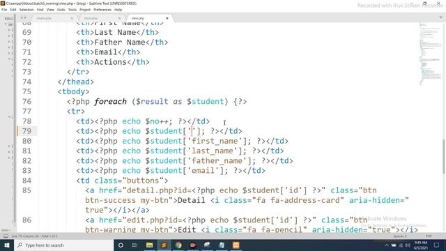The image size is (446, 251).
Task: Open the Windows Start menu
Action: tap(7, 245)
